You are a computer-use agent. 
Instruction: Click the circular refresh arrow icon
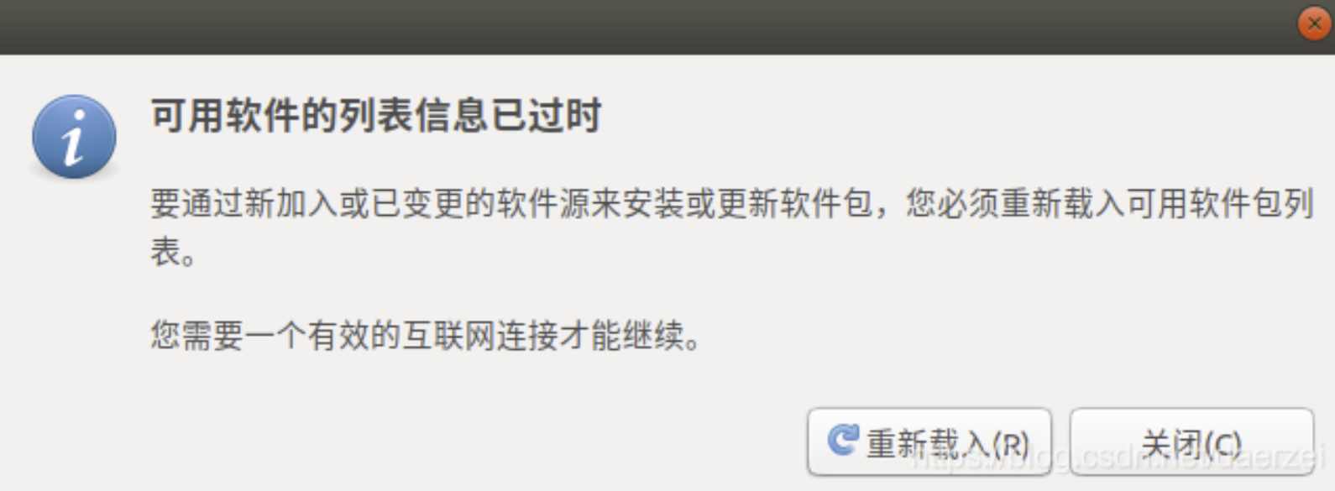843,440
